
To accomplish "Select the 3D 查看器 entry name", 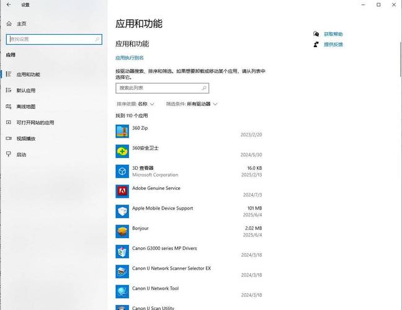I will (x=143, y=168).
